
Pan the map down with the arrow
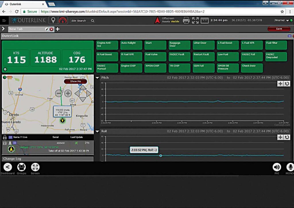coord(83,99)
